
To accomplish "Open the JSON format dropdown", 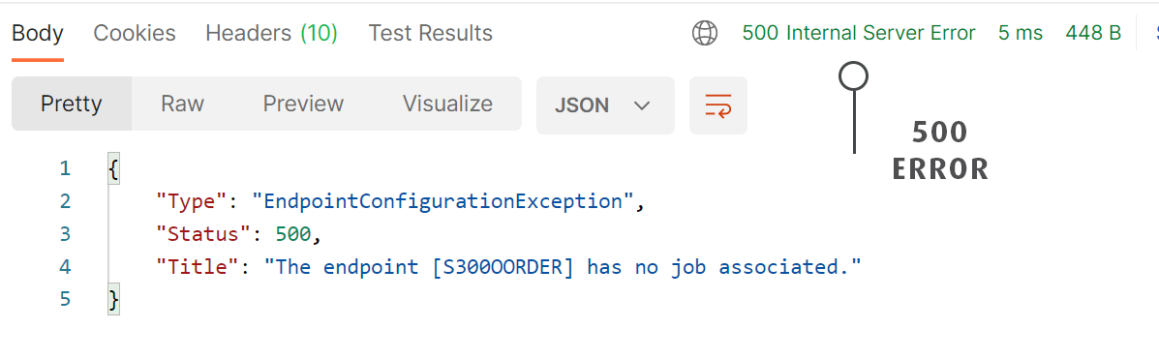I will (x=605, y=105).
